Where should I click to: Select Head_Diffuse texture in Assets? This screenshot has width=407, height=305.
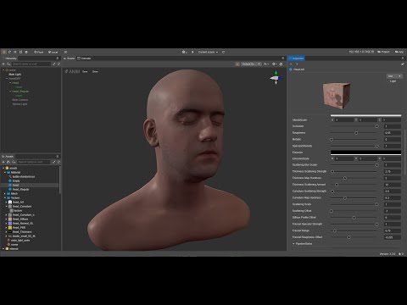(20, 219)
